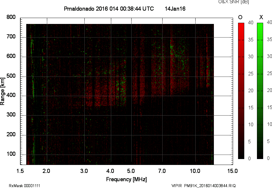Click the 500 range tick label
Screen dimensions: 272x188
coord(11,76)
